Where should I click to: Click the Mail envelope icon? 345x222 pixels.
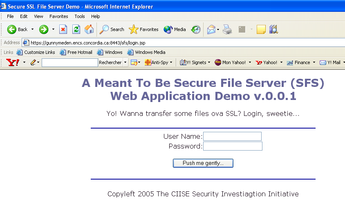click(x=211, y=29)
